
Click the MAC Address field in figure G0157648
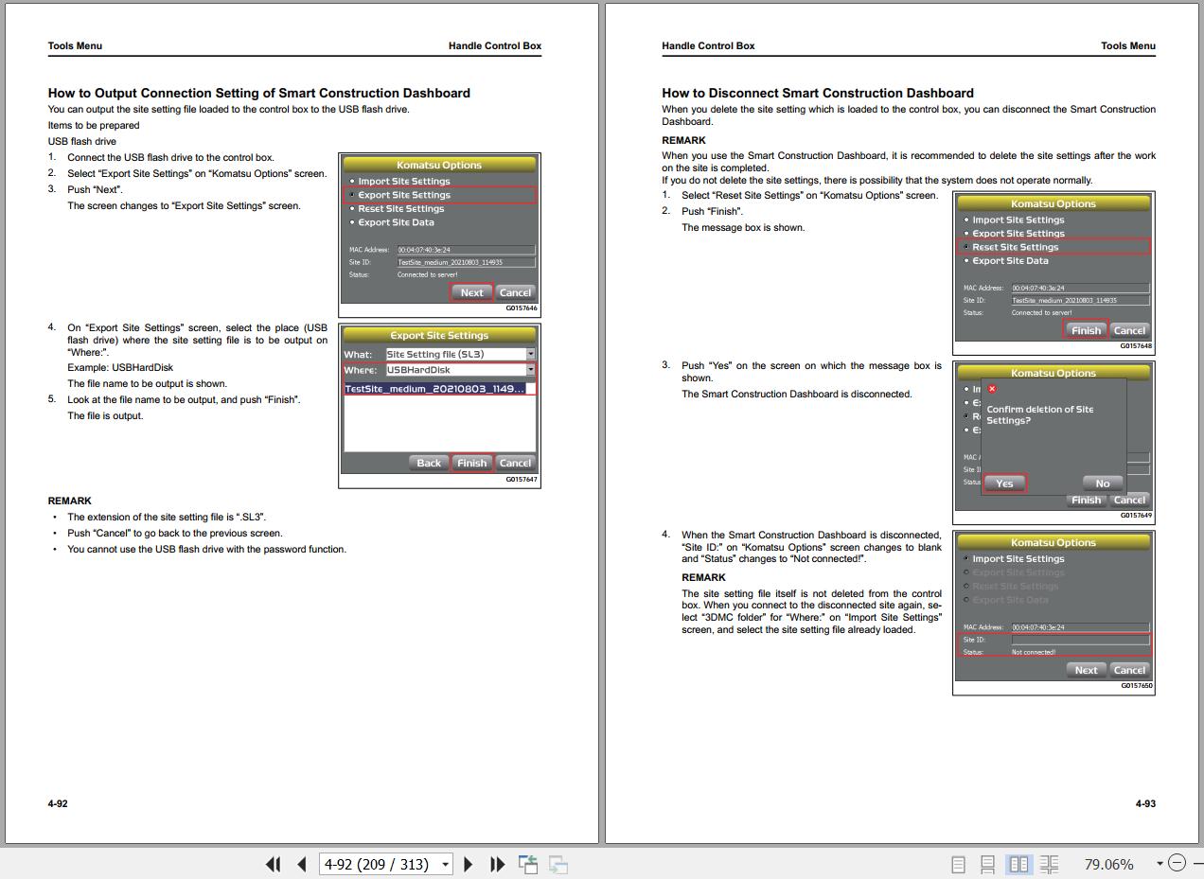click(x=1080, y=288)
